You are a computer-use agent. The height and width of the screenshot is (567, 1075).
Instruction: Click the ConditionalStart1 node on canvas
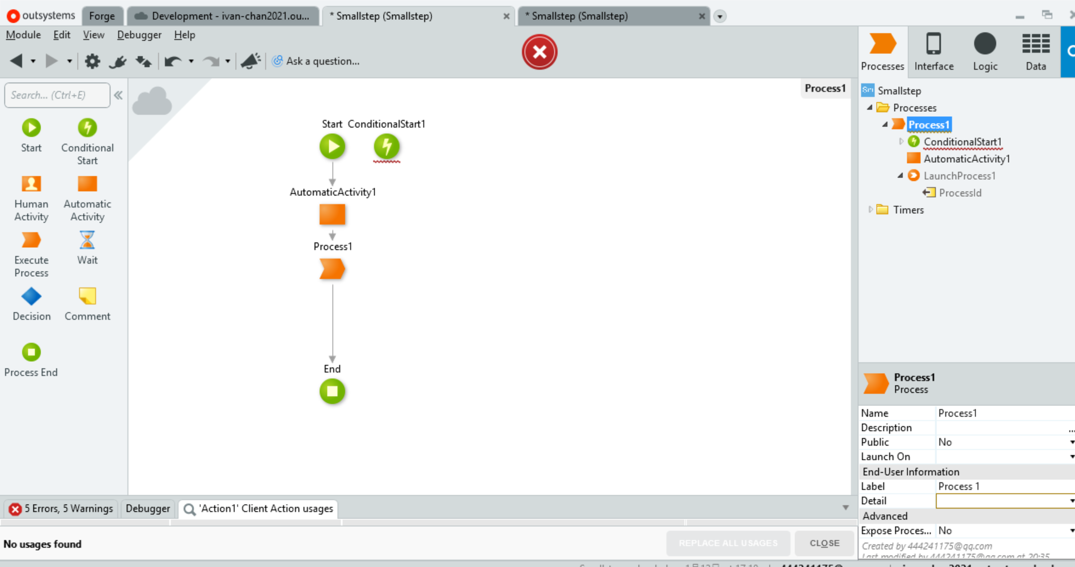point(386,147)
